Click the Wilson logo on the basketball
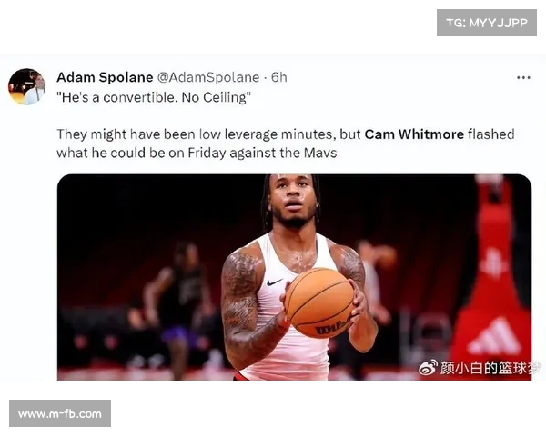This screenshot has height=436, width=546. [333, 327]
